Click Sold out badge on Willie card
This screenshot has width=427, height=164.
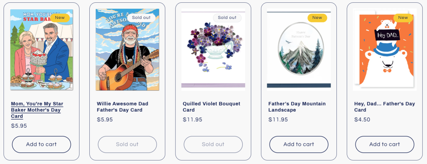point(141,18)
